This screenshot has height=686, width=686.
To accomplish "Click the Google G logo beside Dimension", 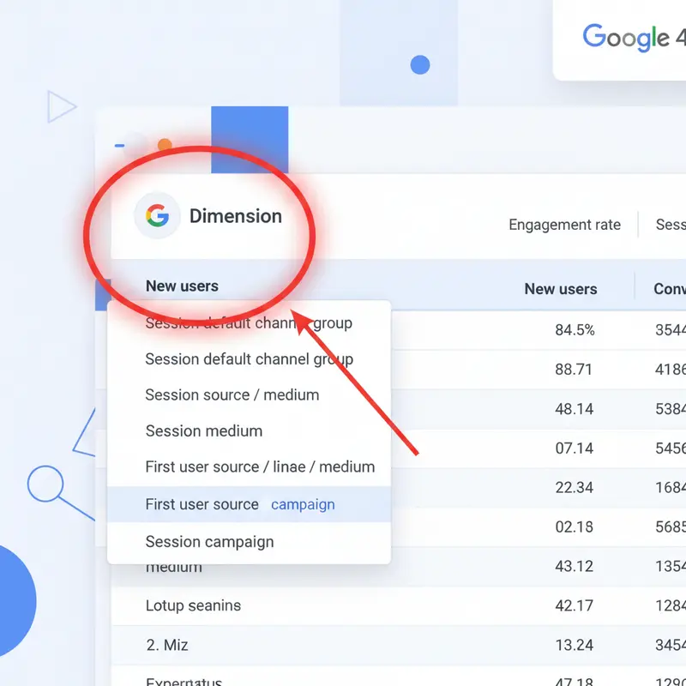I will [x=157, y=216].
